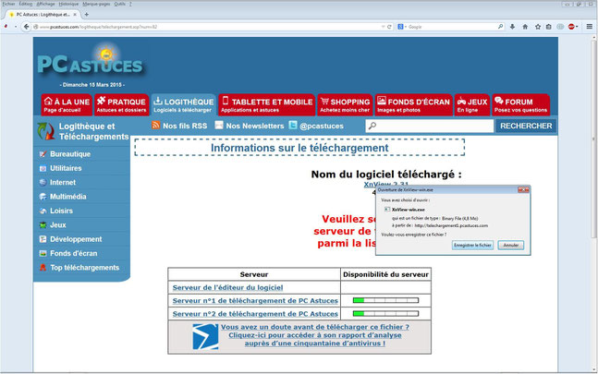Open the address bar history dropdown arrow
Image resolution: width=598 pixels, height=374 pixels.
coord(383,27)
